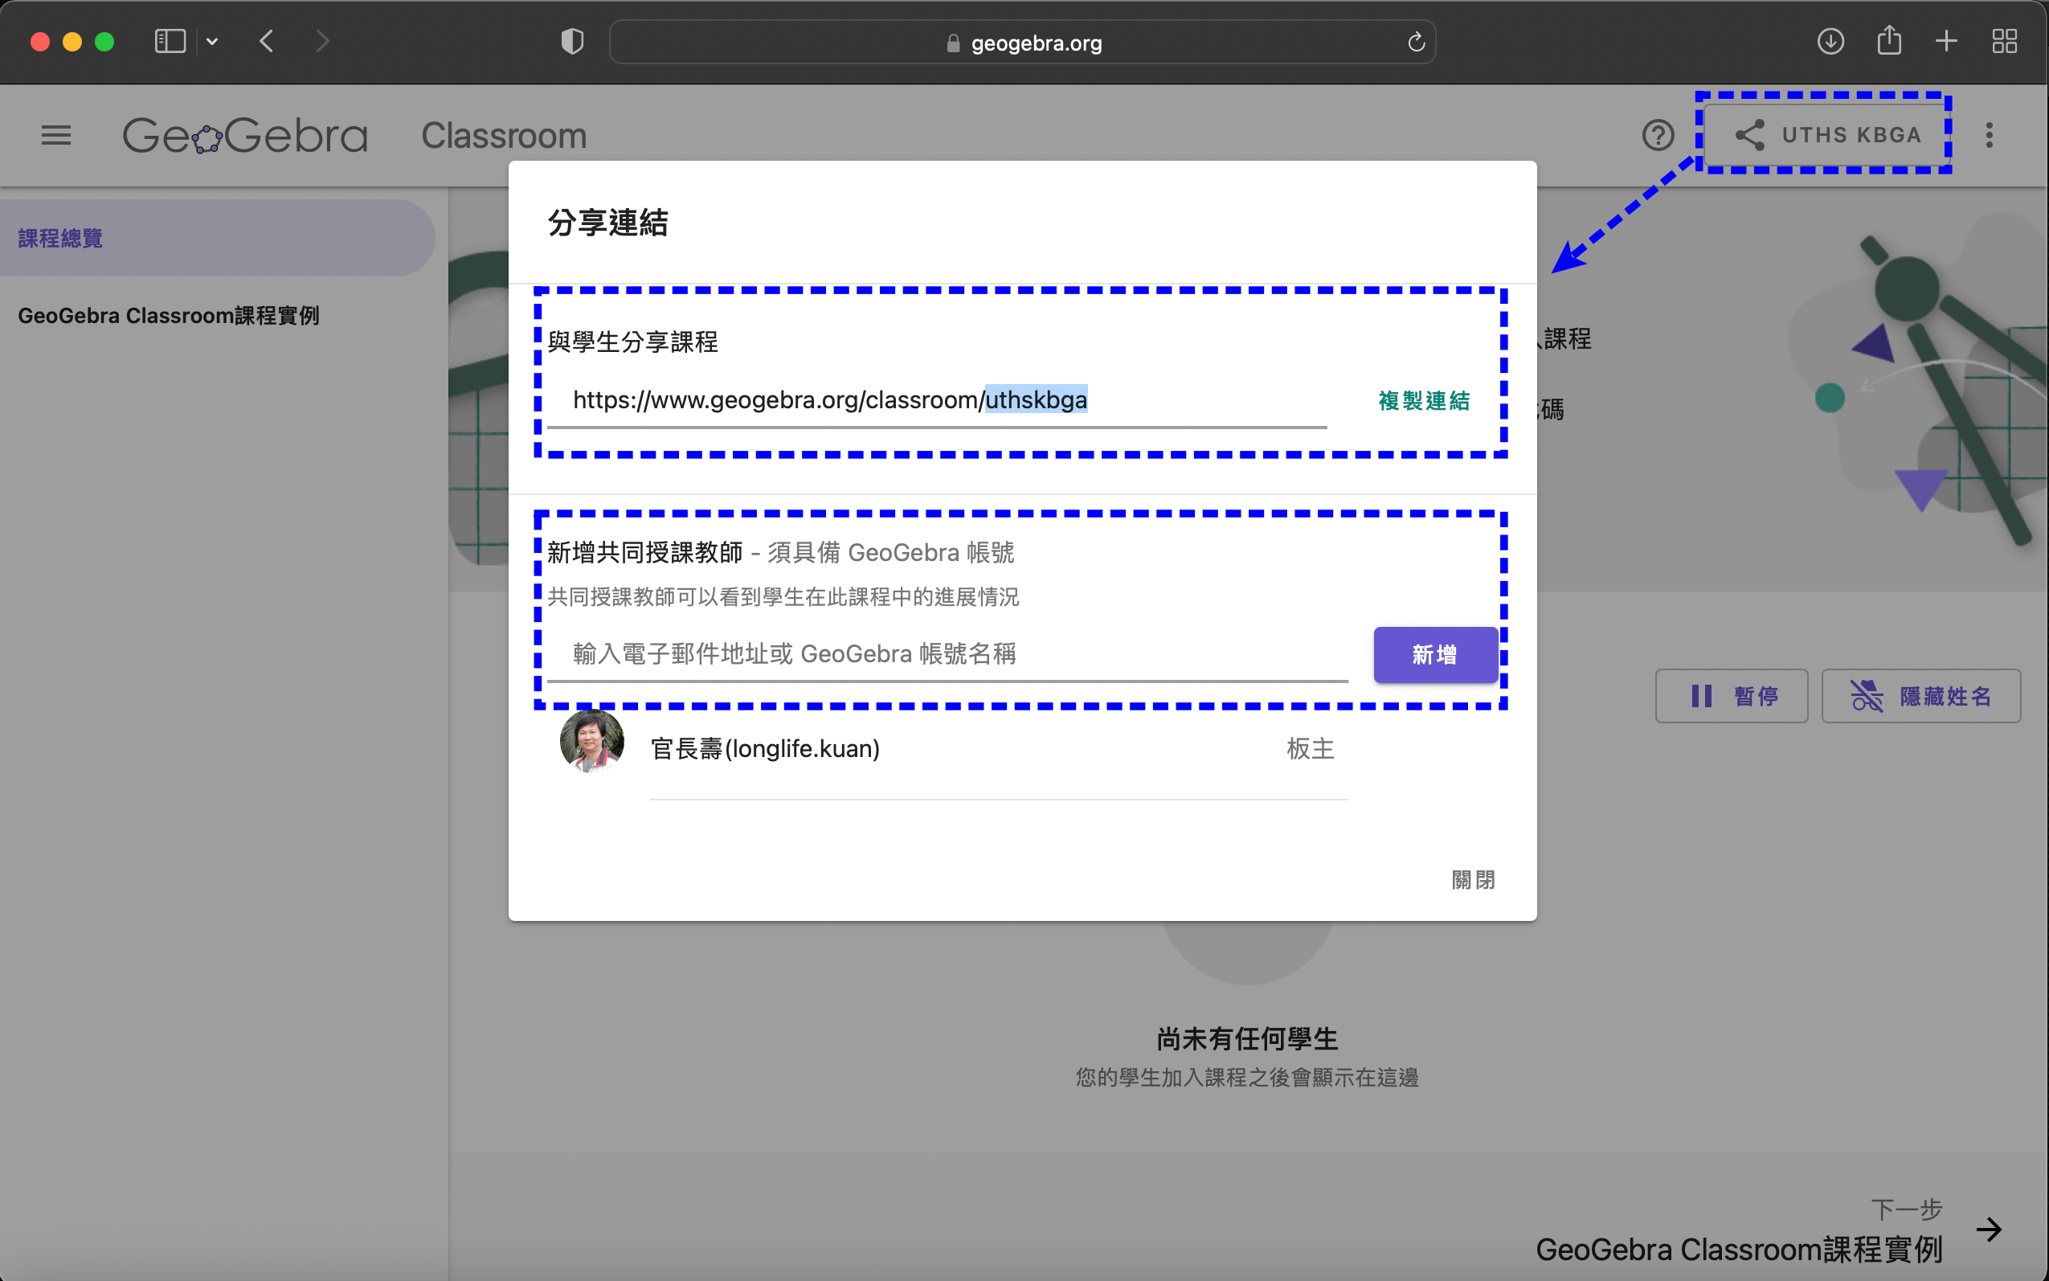The width and height of the screenshot is (2049, 1281).
Task: Click the co-teacher email input field
Action: pyautogui.click(x=947, y=654)
